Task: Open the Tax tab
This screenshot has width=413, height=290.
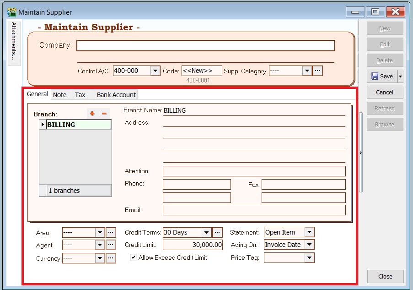Action: click(x=80, y=95)
